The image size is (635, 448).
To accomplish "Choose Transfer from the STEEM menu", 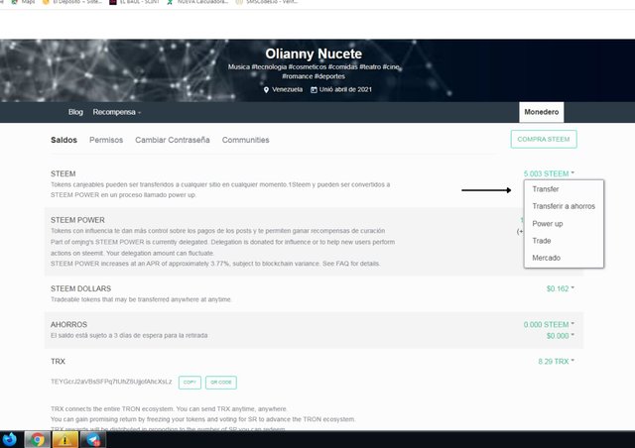I will [x=546, y=189].
